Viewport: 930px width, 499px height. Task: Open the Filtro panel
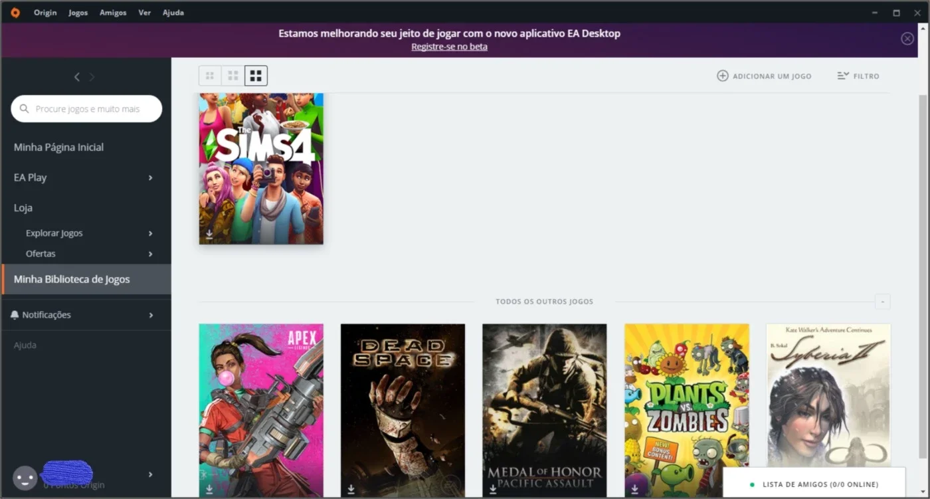click(x=858, y=76)
